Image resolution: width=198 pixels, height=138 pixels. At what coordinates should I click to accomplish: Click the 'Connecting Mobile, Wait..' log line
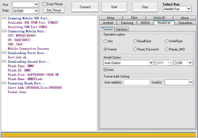point(27,31)
